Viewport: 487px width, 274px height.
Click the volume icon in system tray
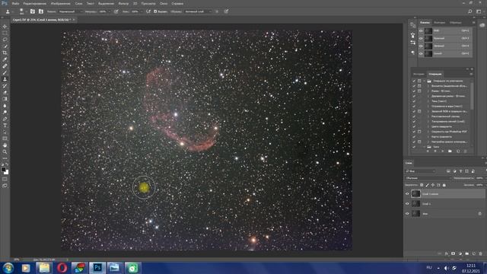(447, 268)
